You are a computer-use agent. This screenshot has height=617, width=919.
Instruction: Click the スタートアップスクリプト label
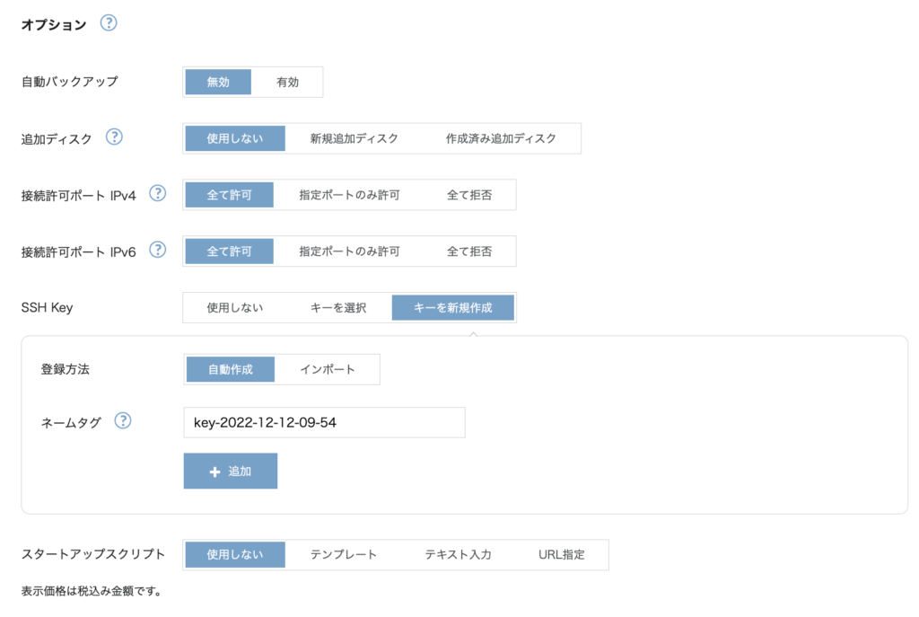93,553
